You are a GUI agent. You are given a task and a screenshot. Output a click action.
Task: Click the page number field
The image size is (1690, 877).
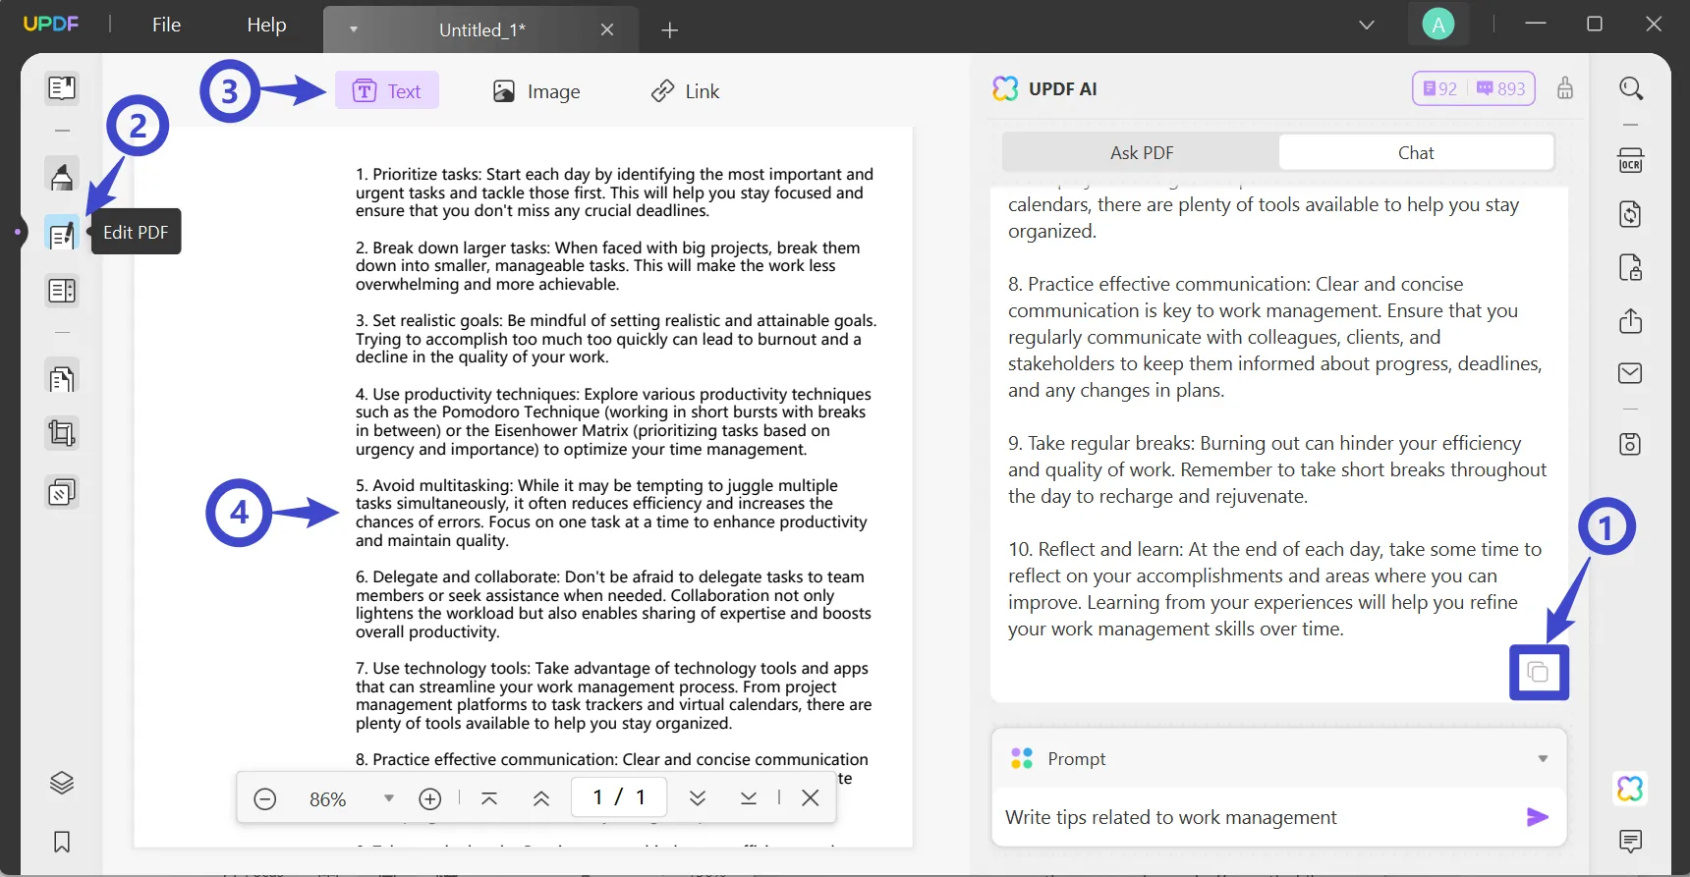(619, 797)
